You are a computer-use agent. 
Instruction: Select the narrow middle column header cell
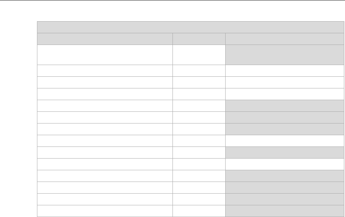click(x=199, y=39)
